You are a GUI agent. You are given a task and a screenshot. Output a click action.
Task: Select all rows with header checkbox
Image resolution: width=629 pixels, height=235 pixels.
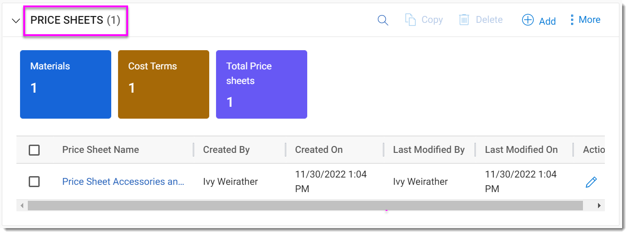34,150
